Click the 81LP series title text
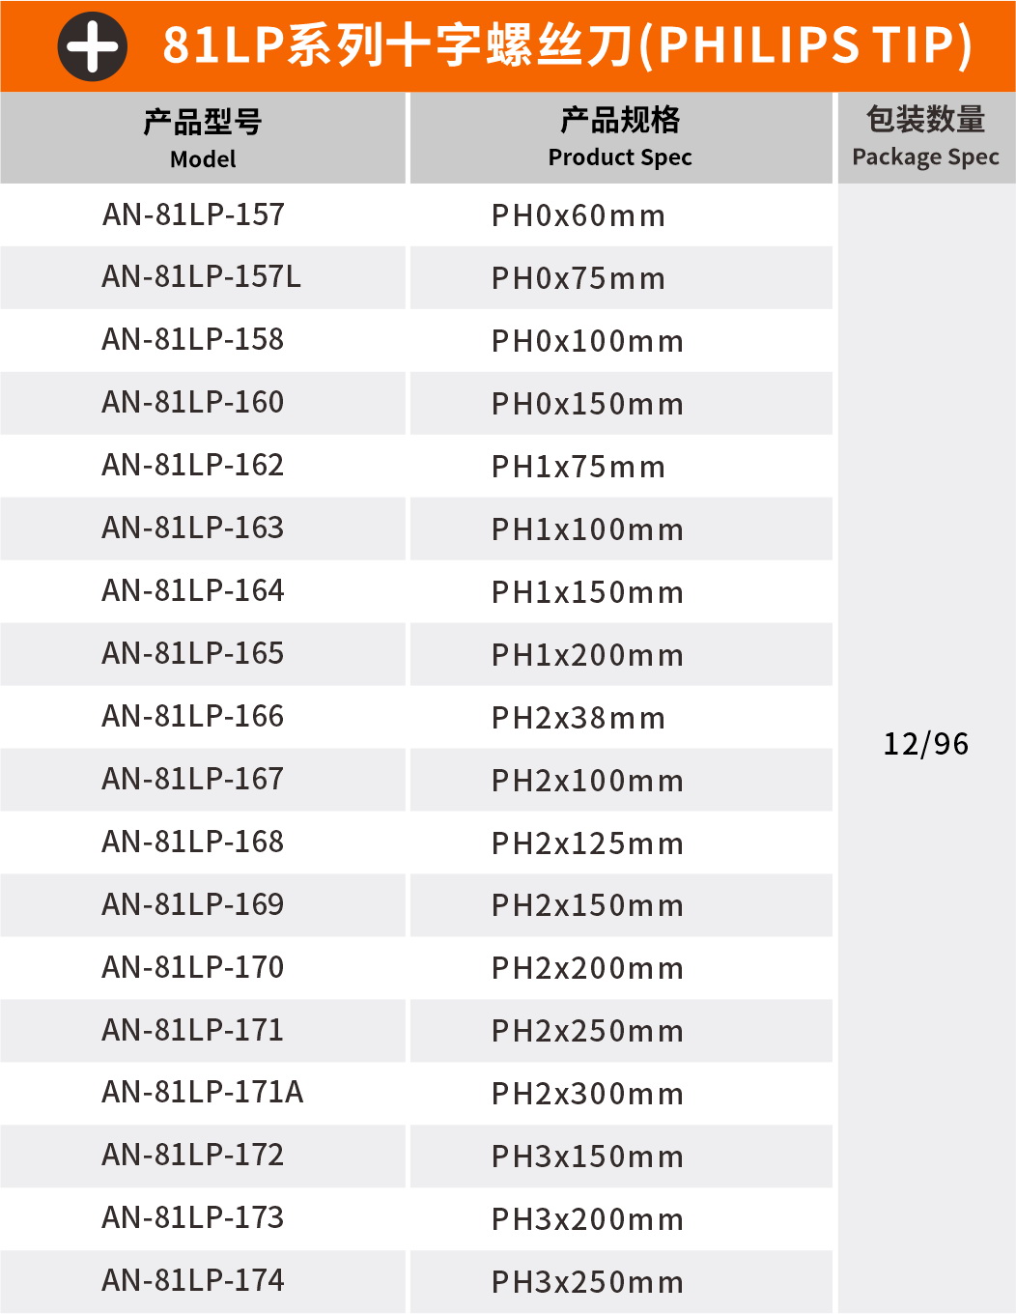The height and width of the screenshot is (1314, 1016). click(567, 45)
